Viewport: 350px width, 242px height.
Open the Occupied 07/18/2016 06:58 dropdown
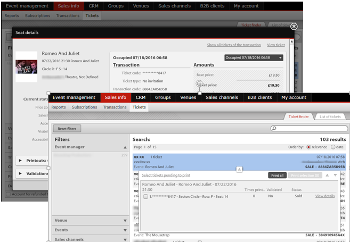click(254, 58)
